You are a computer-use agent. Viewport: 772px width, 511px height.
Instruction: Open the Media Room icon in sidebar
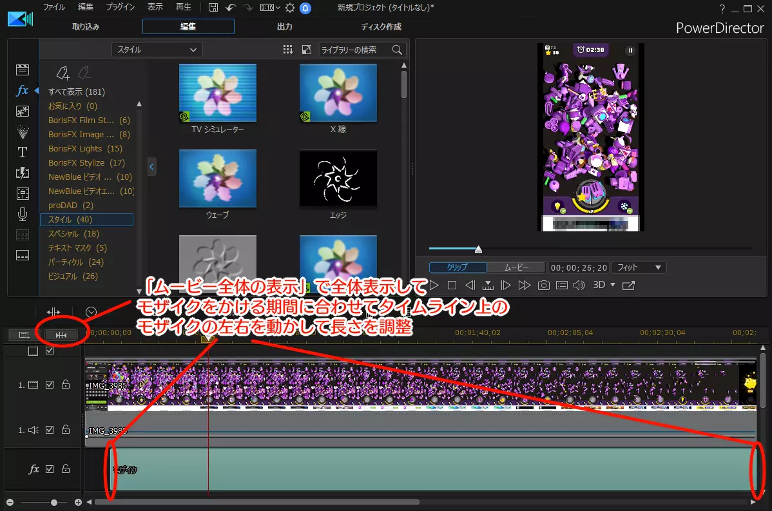coord(23,70)
